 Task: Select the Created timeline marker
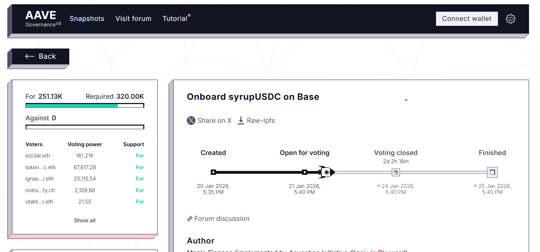(213, 172)
